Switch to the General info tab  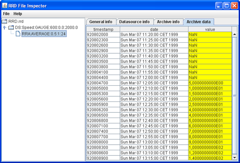click(101, 22)
